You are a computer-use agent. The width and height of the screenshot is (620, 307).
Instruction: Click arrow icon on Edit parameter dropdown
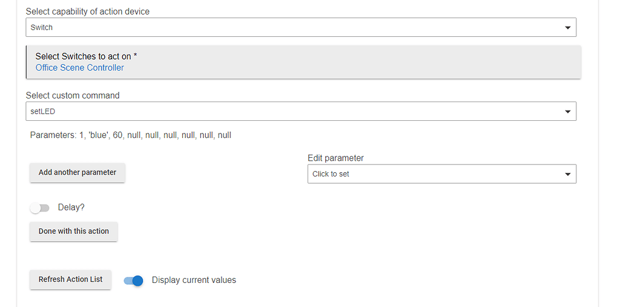tap(567, 174)
